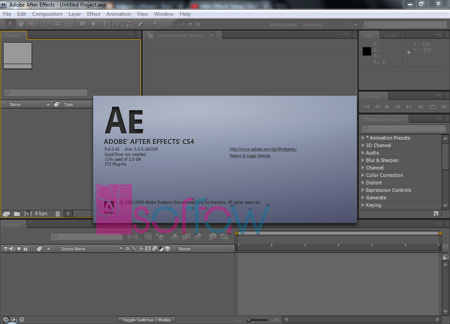
Task: Open the Animation menu
Action: click(x=119, y=14)
